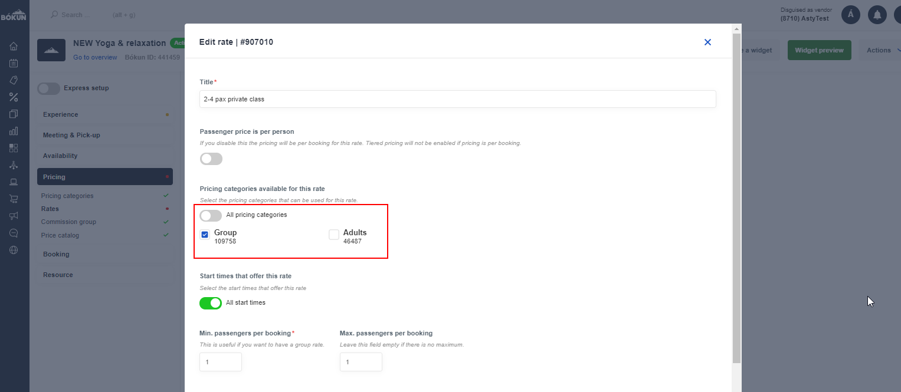Viewport: 901px width, 392px height.
Task: Go to Pricing categories submenu
Action: 67,196
